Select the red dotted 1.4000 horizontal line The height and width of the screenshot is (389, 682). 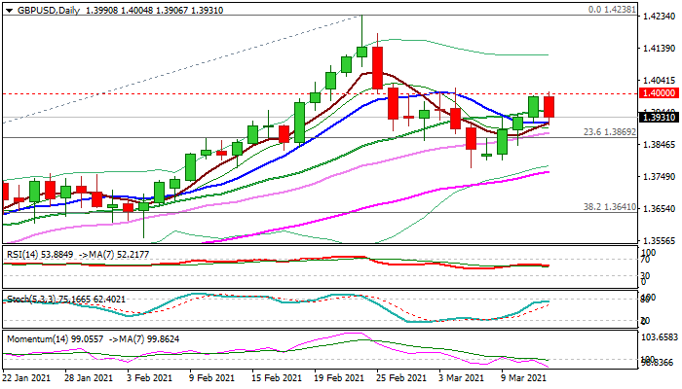(x=292, y=93)
